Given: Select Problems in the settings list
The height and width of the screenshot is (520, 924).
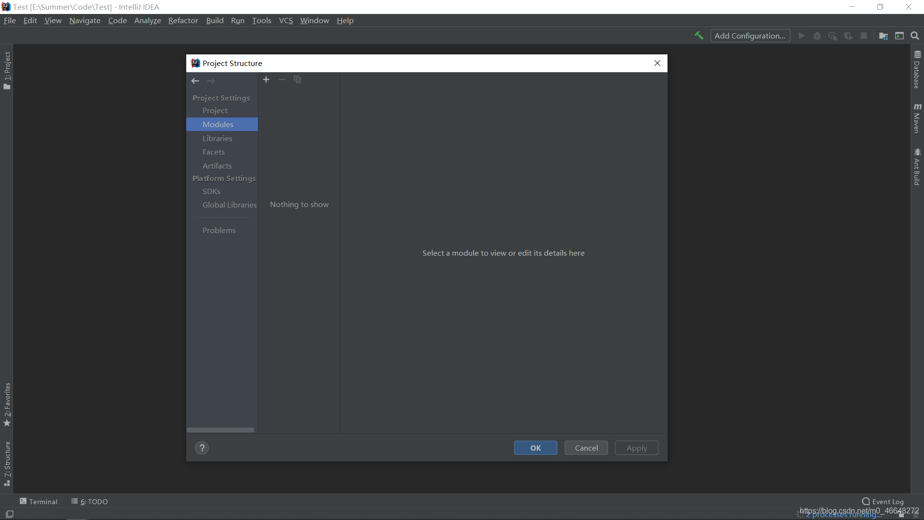Looking at the screenshot, I should click(x=222, y=230).
